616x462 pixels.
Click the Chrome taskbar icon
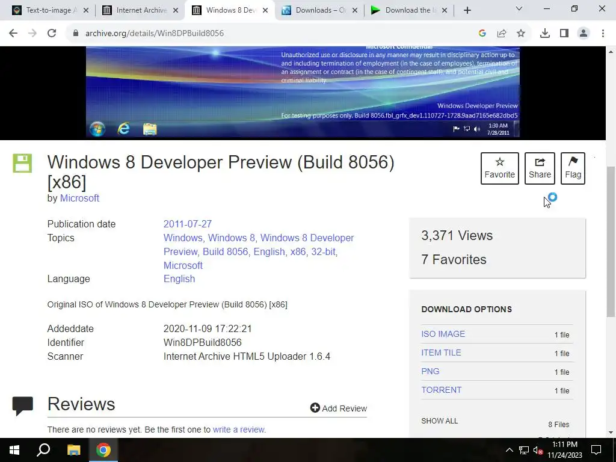click(103, 450)
